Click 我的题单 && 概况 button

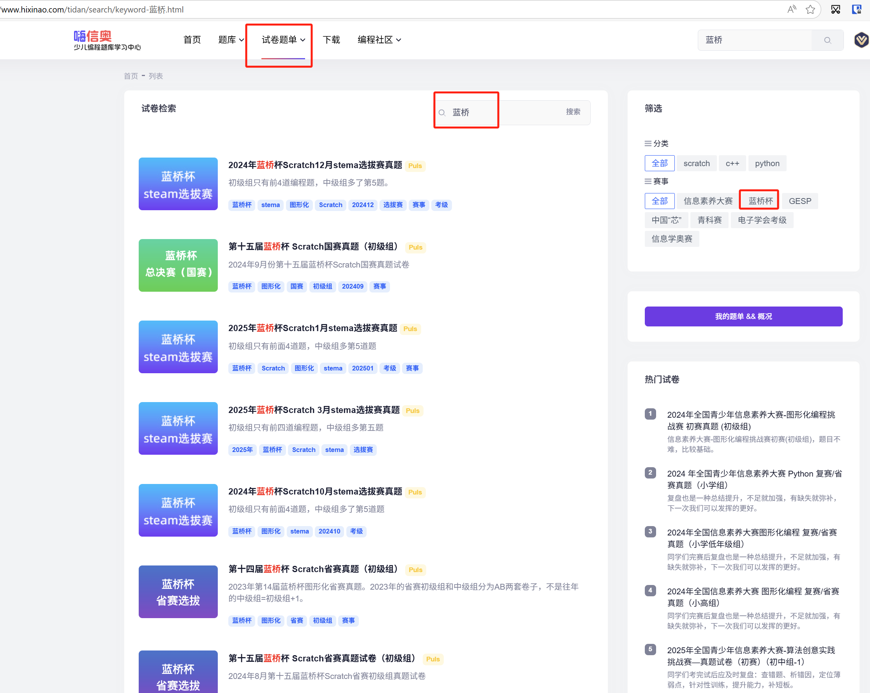[743, 316]
